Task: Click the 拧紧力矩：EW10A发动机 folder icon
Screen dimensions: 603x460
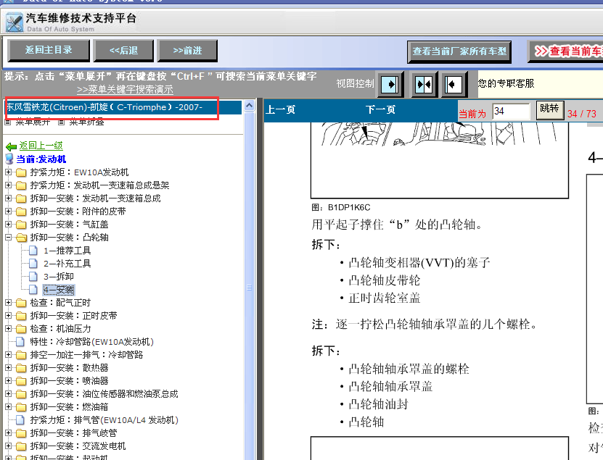Action: click(x=20, y=172)
